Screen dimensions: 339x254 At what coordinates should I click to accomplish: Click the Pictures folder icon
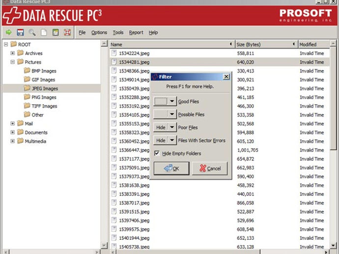(20, 62)
